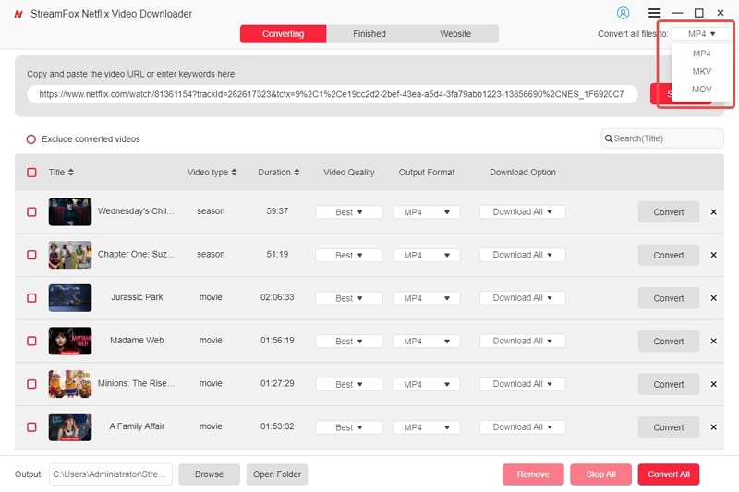
Task: Open Video Quality dropdown for Minions row
Action: [x=349, y=384]
